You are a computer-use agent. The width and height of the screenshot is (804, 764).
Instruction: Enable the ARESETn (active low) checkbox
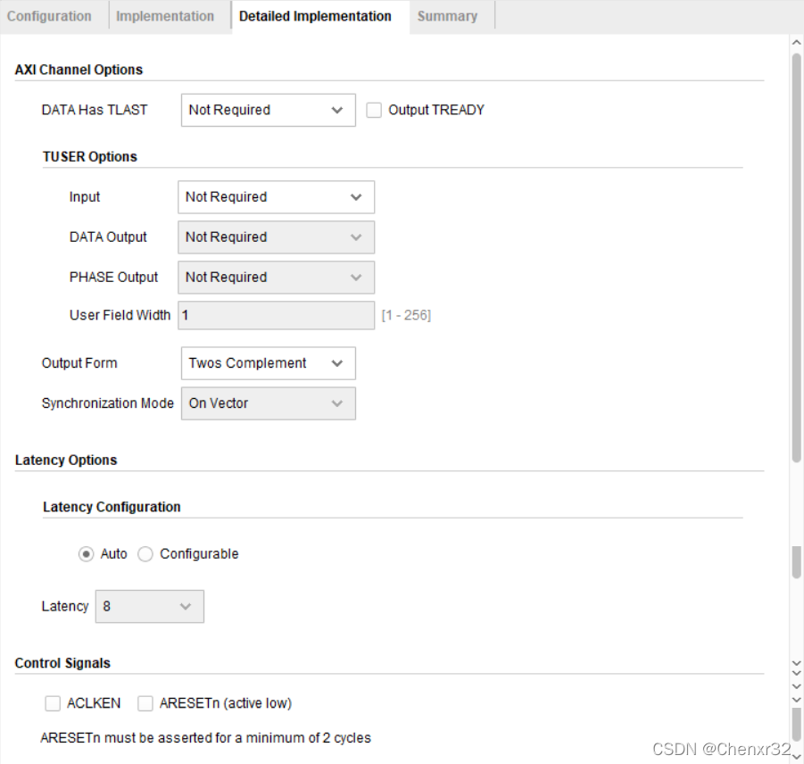coord(145,703)
